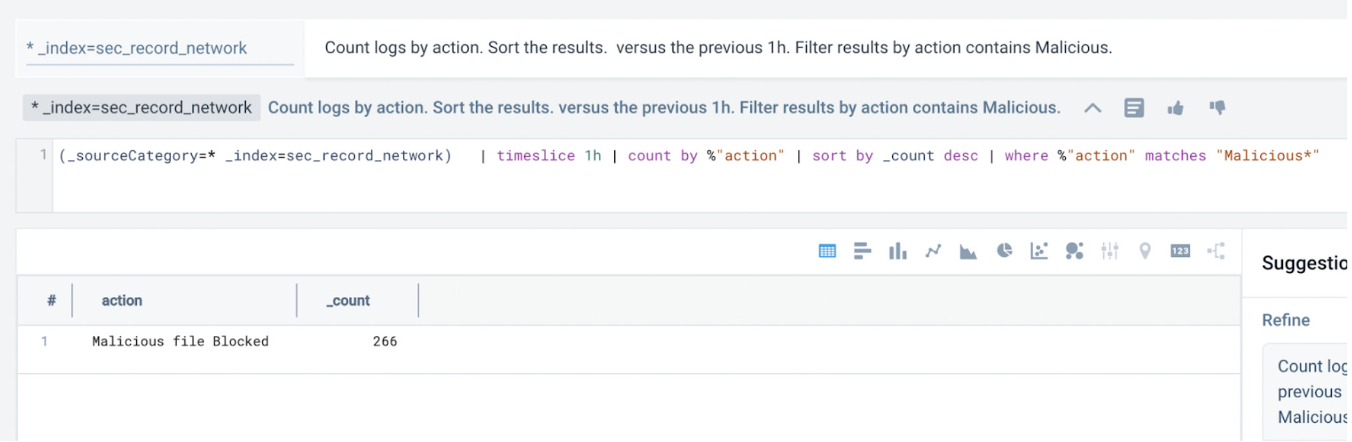Collapse the query with the chevron
This screenshot has width=1352, height=442.
[x=1093, y=108]
